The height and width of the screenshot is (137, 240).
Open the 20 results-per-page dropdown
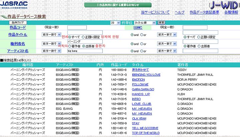pyautogui.click(x=115, y=23)
